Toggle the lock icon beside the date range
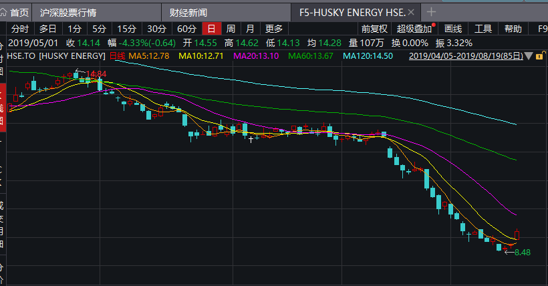This screenshot has width=548, height=286. [539, 55]
